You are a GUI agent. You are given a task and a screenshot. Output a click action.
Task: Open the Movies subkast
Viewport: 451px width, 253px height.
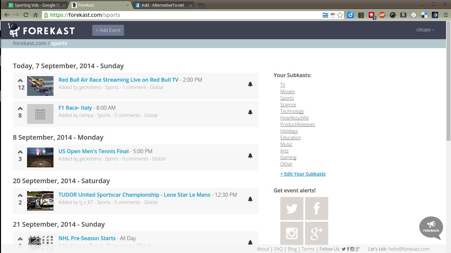point(288,92)
